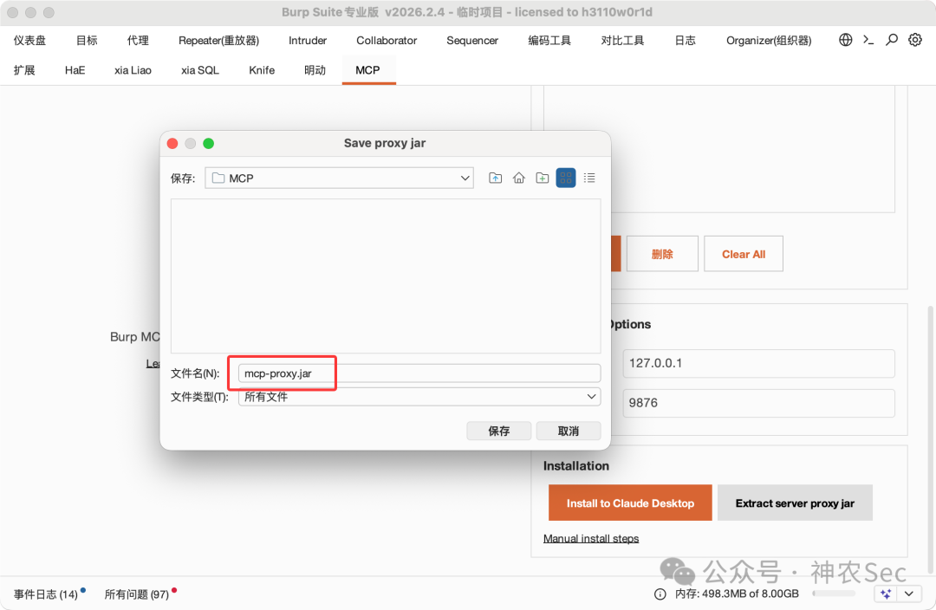Viewport: 936px width, 610px height.
Task: Open the xia Liao tab
Action: pos(133,70)
